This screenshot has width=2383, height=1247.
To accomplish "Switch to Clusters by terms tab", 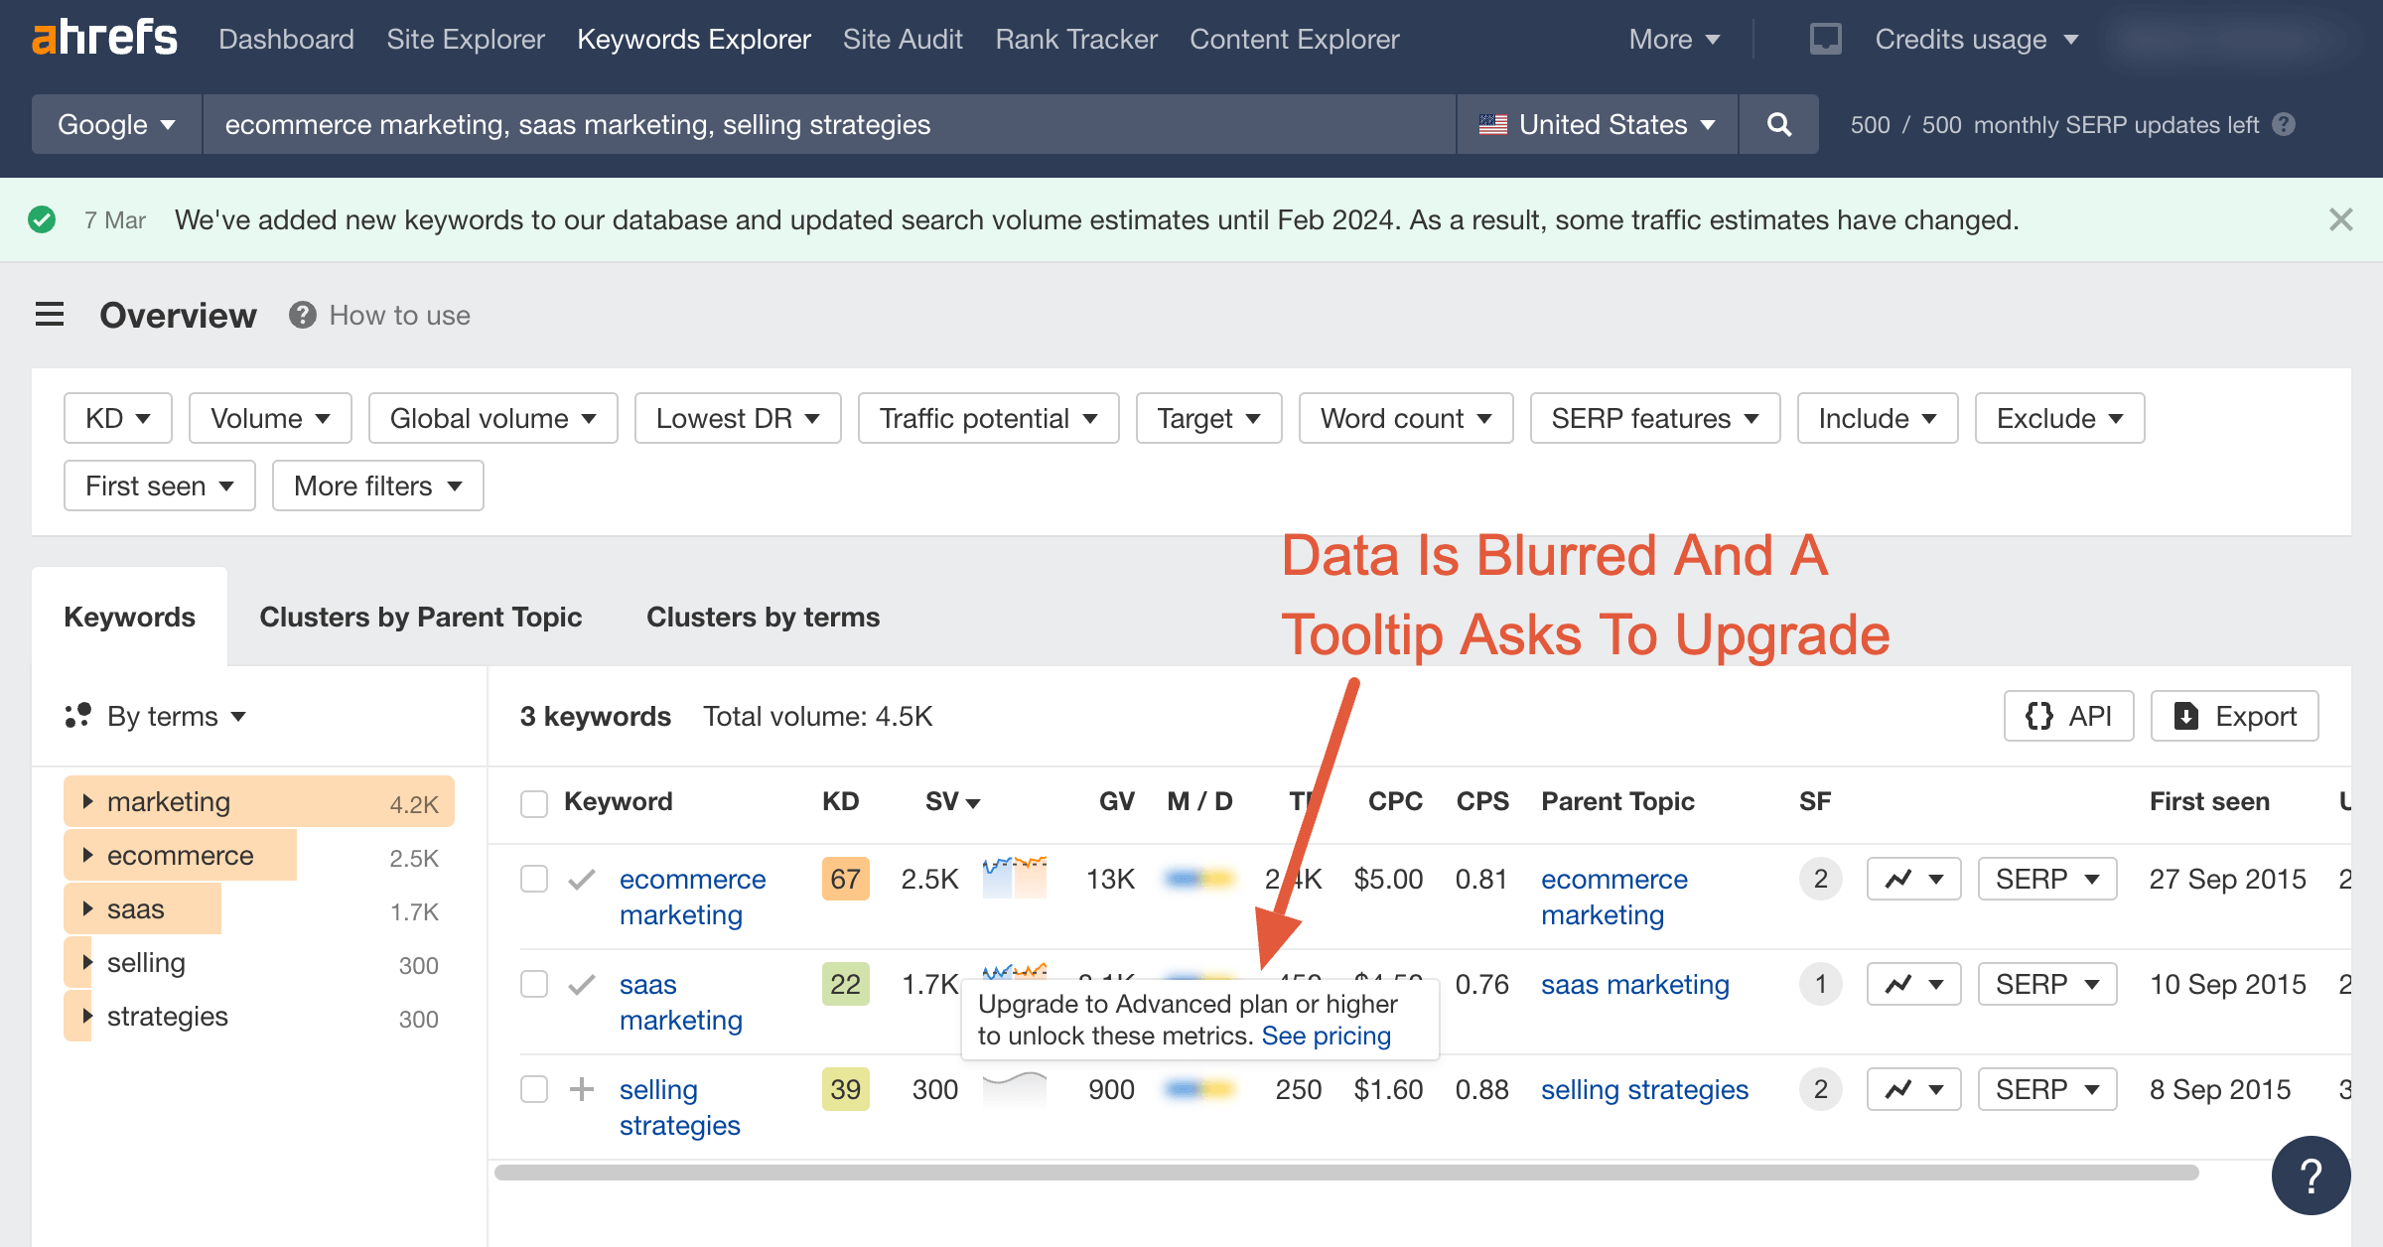I will pyautogui.click(x=763, y=617).
